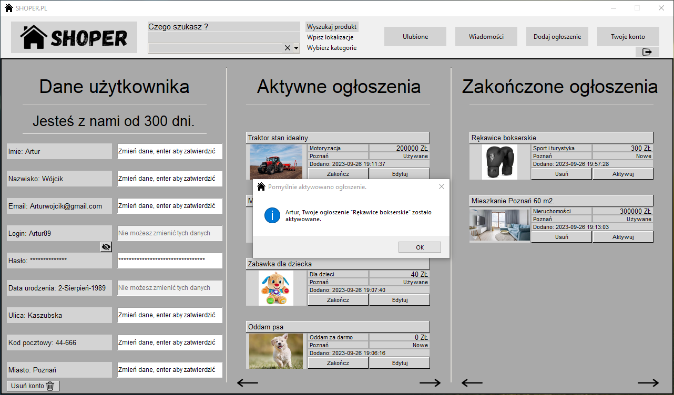674x395 pixels.
Task: Open Twoje konto
Action: coord(628,37)
